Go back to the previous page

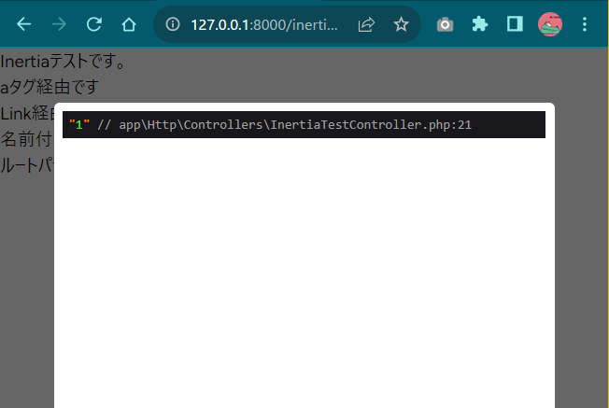click(24, 24)
